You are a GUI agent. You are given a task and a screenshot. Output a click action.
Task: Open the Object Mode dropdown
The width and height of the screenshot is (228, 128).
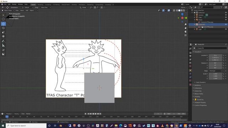click(8, 10)
